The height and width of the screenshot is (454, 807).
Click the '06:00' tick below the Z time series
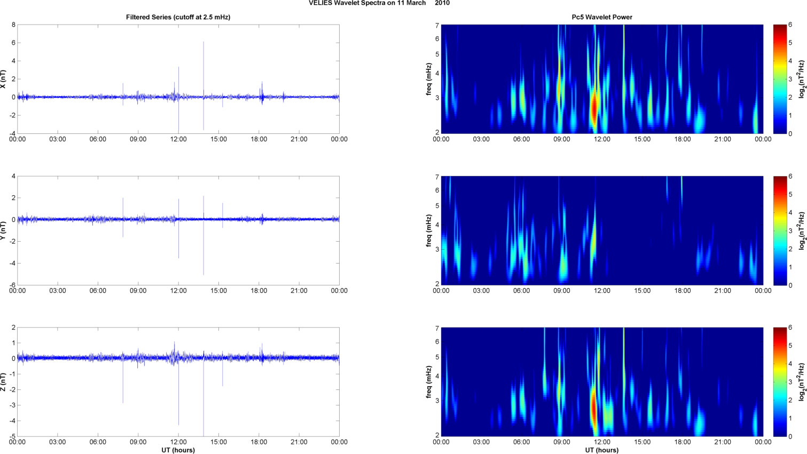point(98,442)
